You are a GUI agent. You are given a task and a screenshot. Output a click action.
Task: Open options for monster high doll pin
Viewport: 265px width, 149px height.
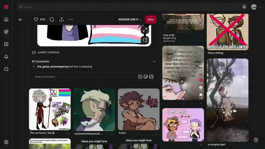point(201,103)
